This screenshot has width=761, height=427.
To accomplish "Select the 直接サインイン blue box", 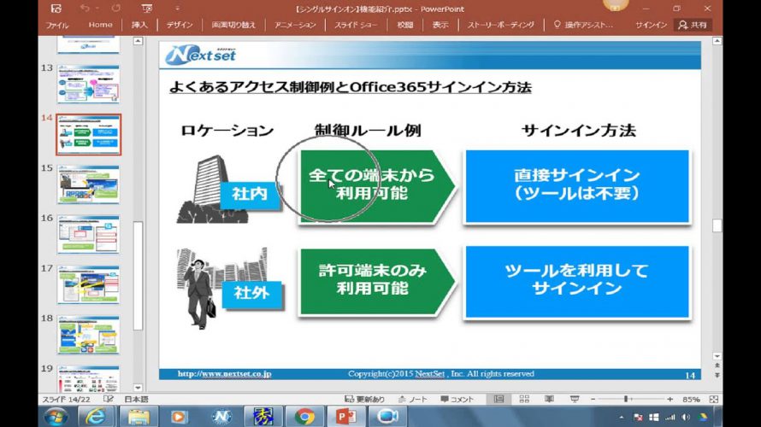I will coord(577,186).
